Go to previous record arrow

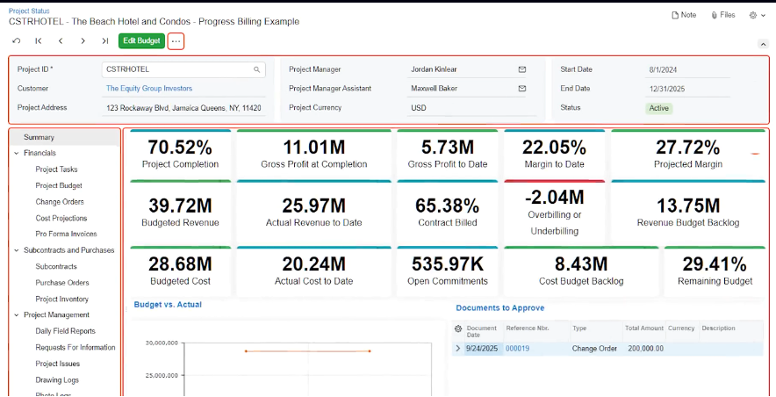point(61,41)
